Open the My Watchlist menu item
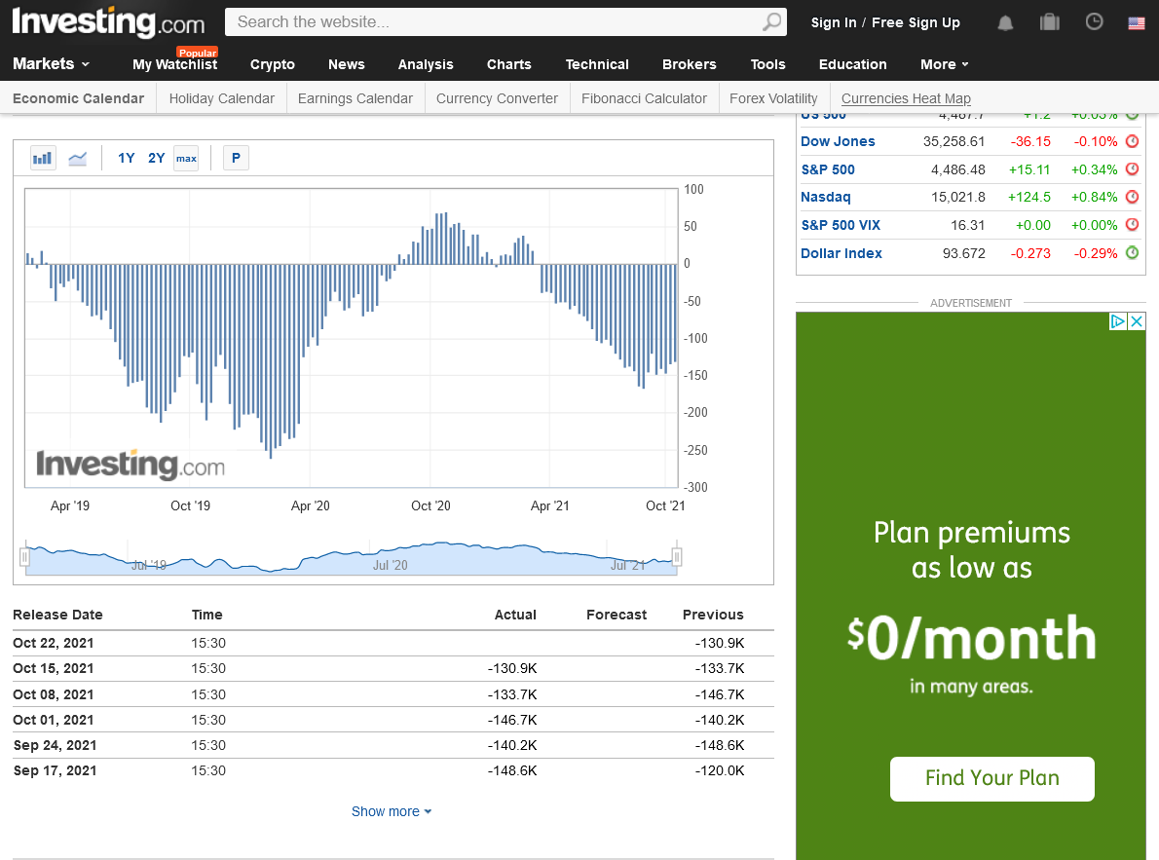This screenshot has height=860, width=1159. pyautogui.click(x=175, y=64)
